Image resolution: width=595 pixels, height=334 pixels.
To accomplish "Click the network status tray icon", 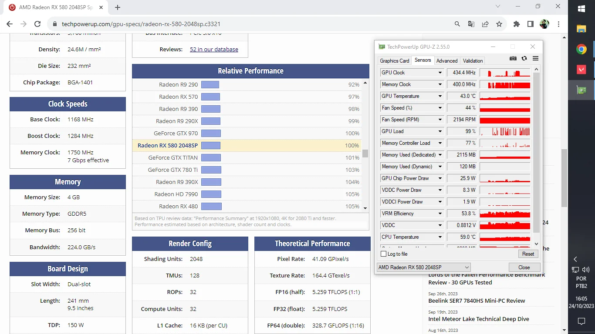I will (576, 270).
